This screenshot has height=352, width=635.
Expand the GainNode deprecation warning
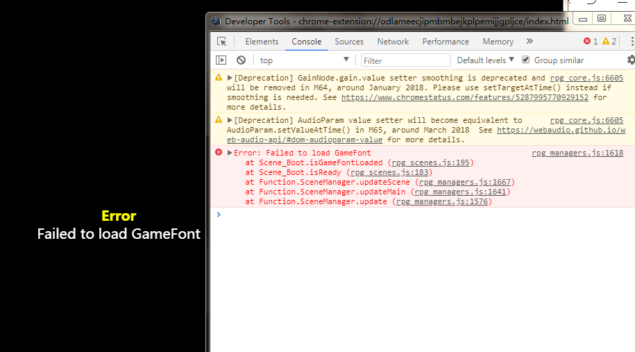coord(230,78)
